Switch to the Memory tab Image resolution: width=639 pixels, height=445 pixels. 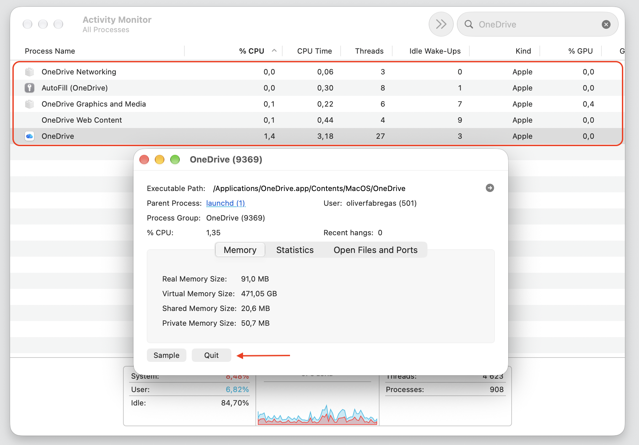(x=240, y=250)
